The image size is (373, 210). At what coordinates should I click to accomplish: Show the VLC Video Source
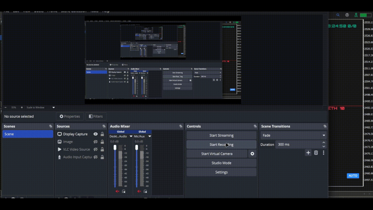coord(96,149)
